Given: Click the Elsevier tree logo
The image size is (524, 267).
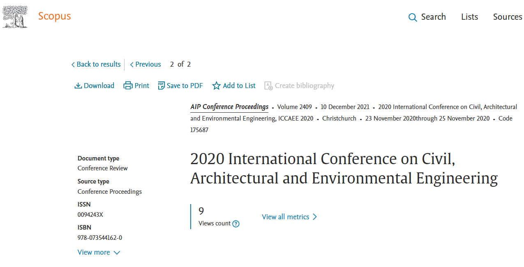Looking at the screenshot, I should tap(15, 17).
